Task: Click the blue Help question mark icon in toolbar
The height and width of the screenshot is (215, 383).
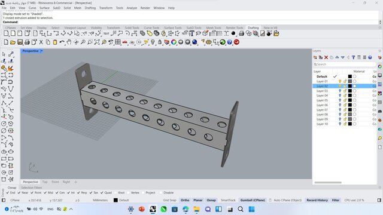Action: click(x=229, y=42)
